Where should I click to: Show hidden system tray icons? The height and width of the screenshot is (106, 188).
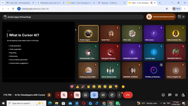(161, 103)
